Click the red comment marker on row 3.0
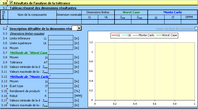Image resolution: width=198 pixels, height=110 pixels. click(7, 1)
